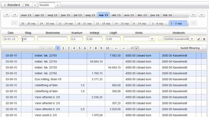The height and width of the screenshot is (117, 209).
Task: Expand the Konto dropdown
Action: [152, 39]
